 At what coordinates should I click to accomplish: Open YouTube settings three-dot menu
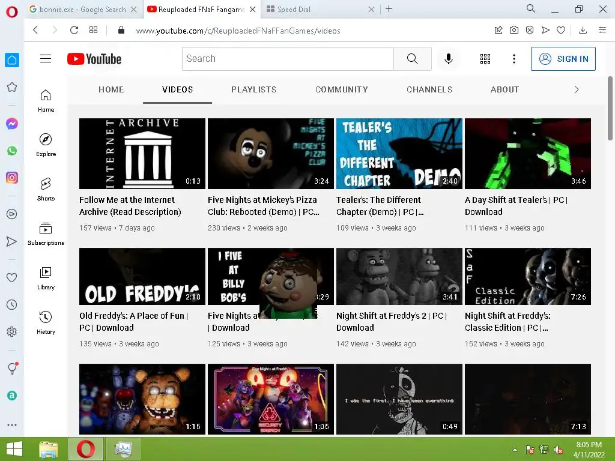(x=514, y=59)
